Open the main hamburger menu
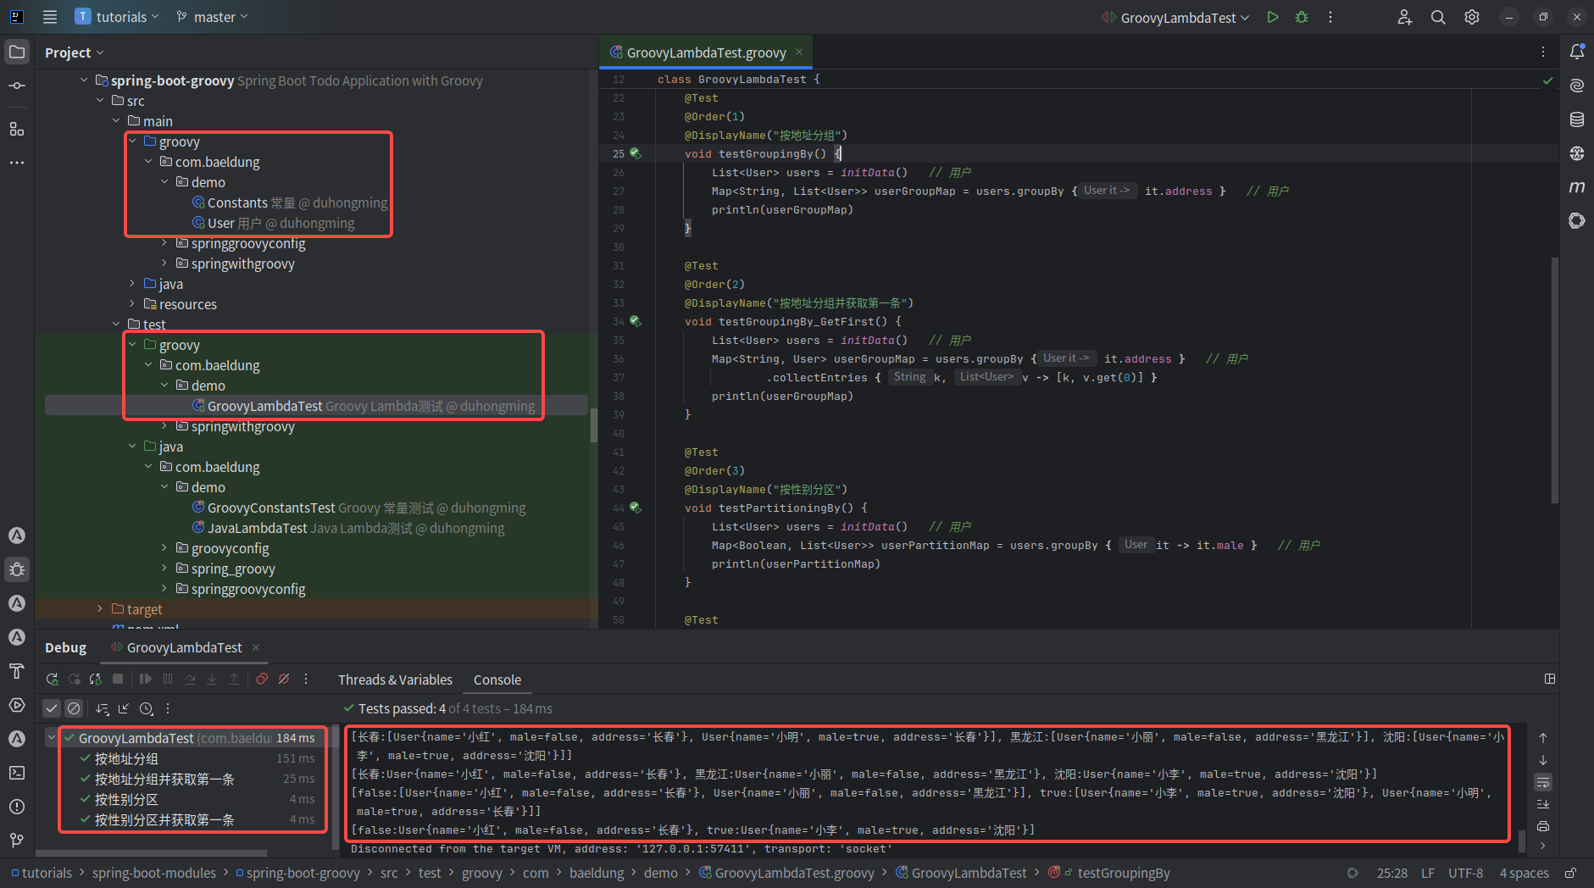This screenshot has height=888, width=1594. point(50,17)
